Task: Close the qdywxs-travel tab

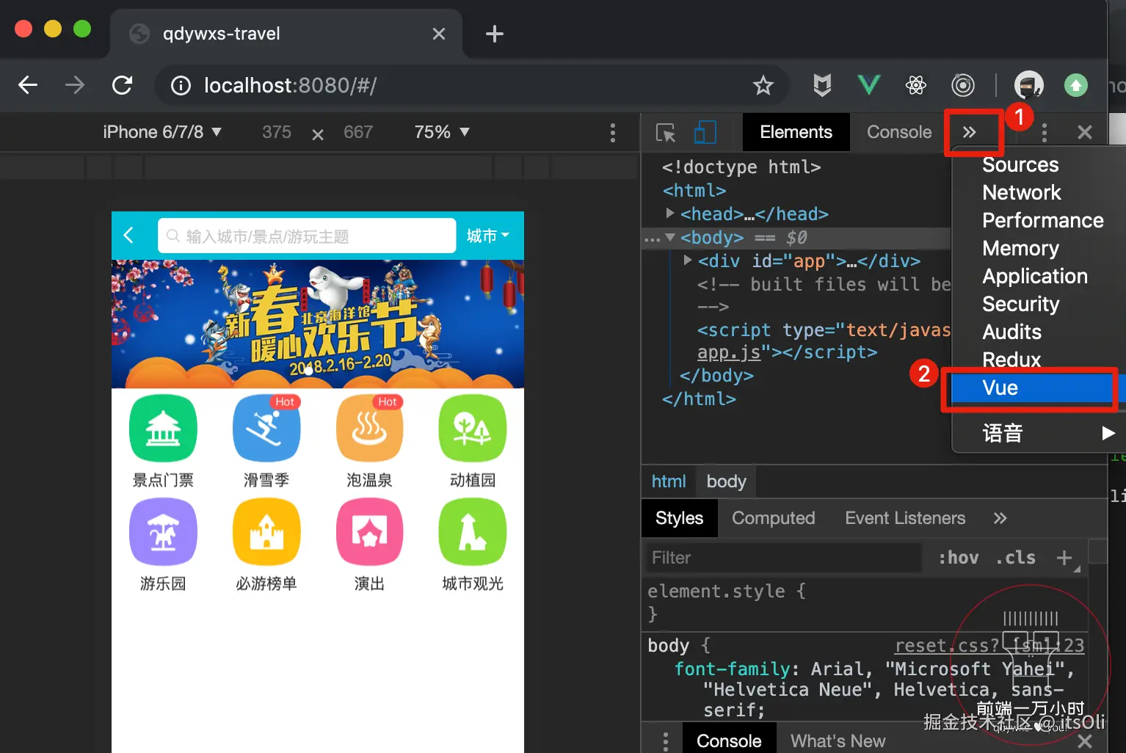Action: 439,34
